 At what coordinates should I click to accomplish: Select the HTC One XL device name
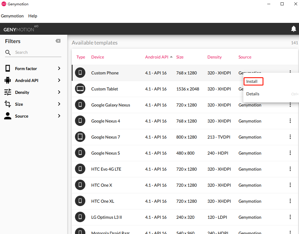tap(103, 201)
